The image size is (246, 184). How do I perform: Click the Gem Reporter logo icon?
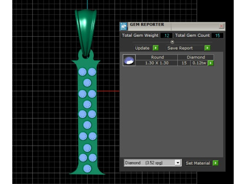pos(124,26)
